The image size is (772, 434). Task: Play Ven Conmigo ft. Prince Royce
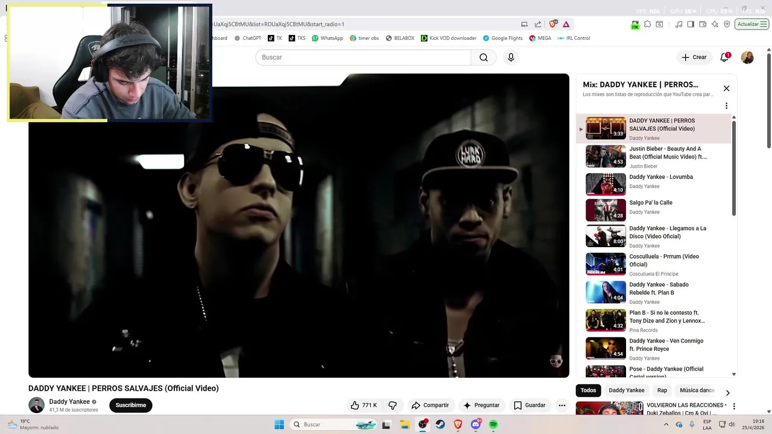pyautogui.click(x=654, y=348)
